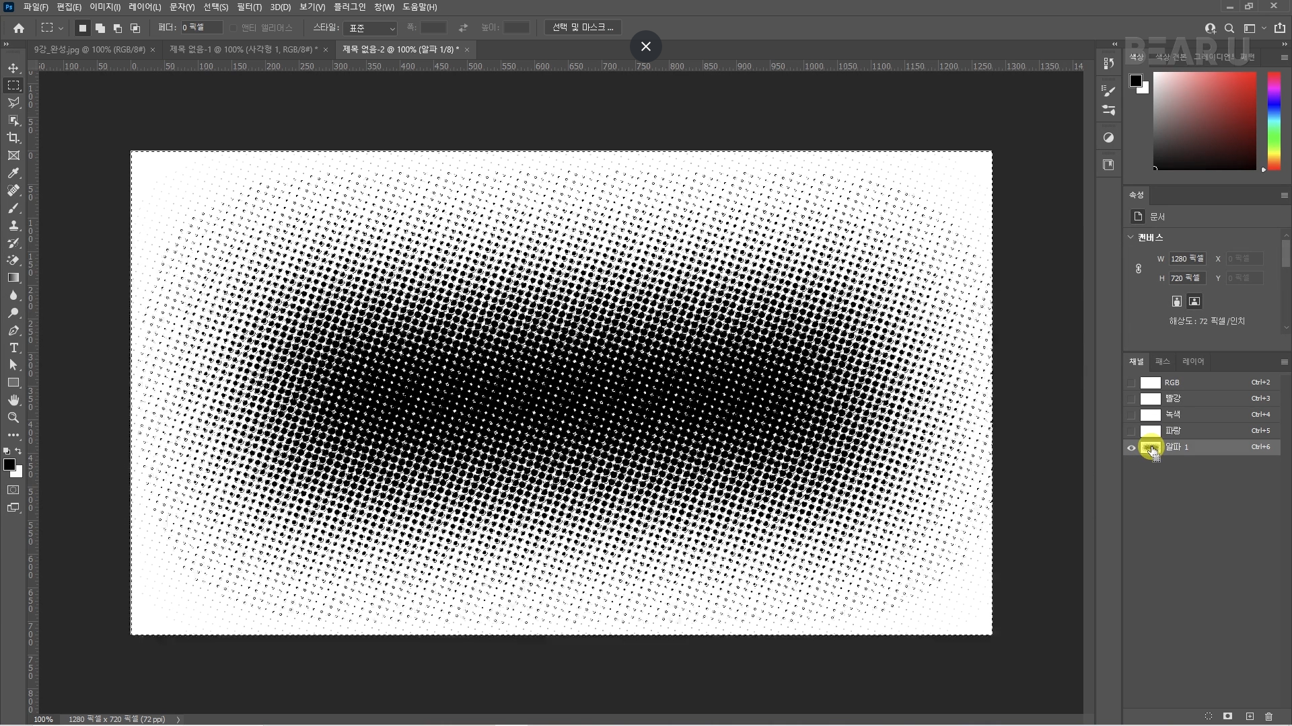The height and width of the screenshot is (726, 1292).
Task: Select the Crop tool
Action: pyautogui.click(x=13, y=138)
